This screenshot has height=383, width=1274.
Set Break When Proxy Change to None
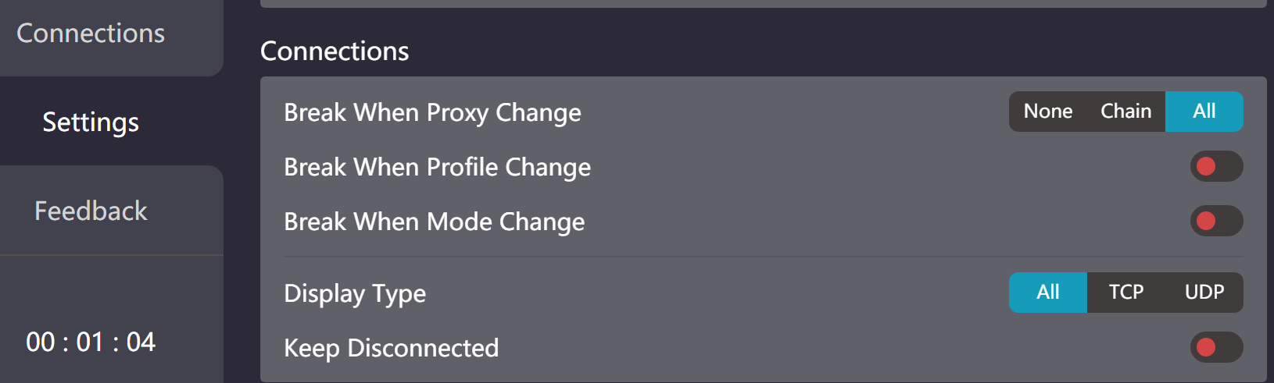pyautogui.click(x=1048, y=112)
